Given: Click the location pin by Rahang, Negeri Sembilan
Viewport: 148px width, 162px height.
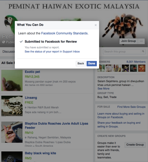Looking at the screenshot, I should pos(25,138).
